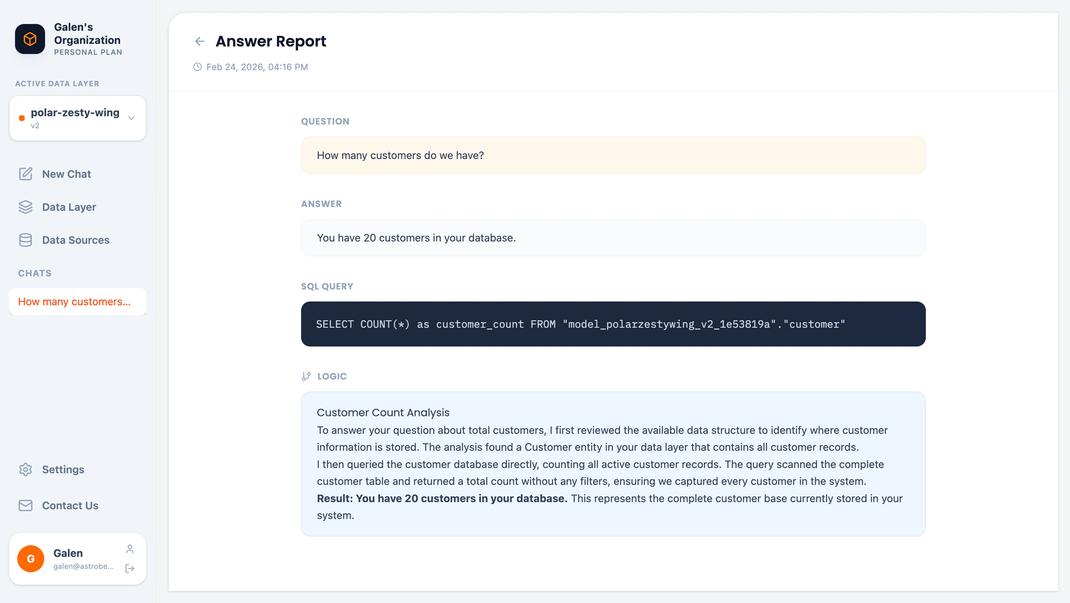Click the orange status dot next to polar-zesty-wing

tap(22, 118)
